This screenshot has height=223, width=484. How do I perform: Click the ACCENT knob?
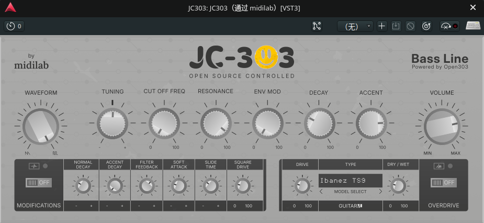(x=372, y=123)
